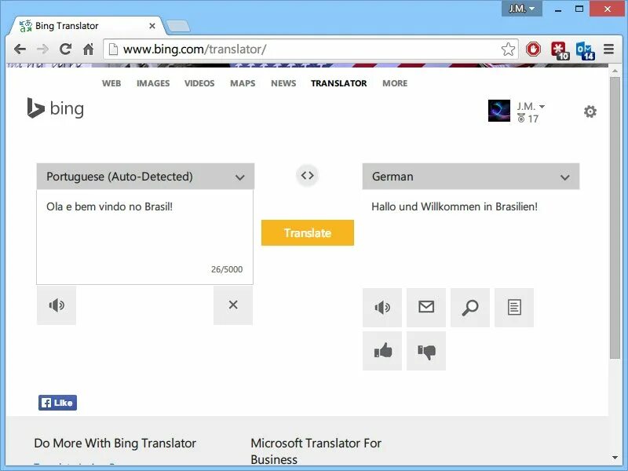628x471 pixels.
Task: Search the translation with the magnifier icon
Action: click(x=470, y=308)
